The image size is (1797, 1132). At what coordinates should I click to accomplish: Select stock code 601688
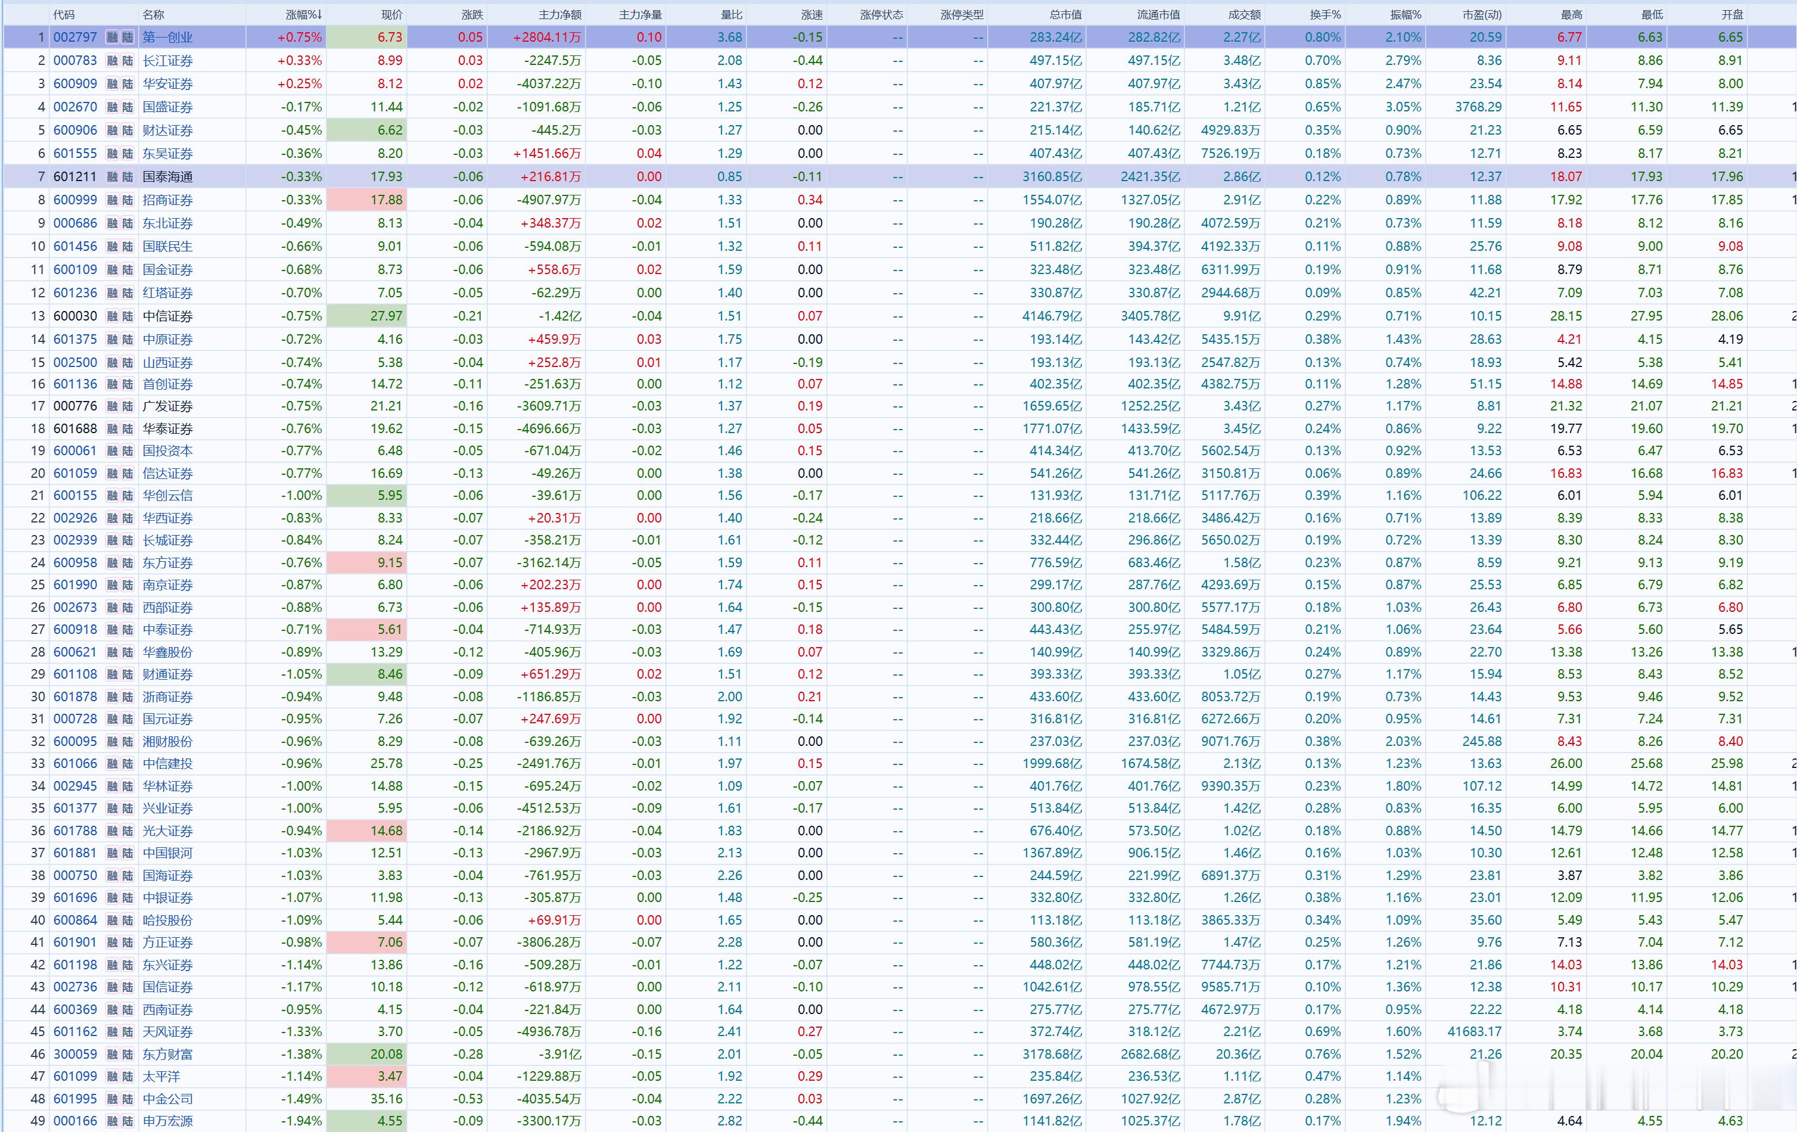pos(76,429)
